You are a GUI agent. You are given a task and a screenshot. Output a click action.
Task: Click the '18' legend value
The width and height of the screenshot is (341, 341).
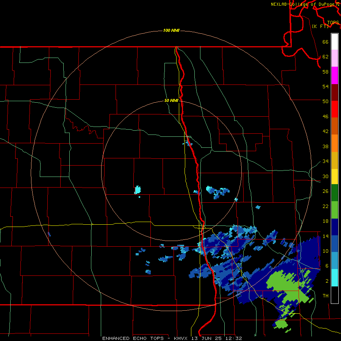(x=325, y=221)
